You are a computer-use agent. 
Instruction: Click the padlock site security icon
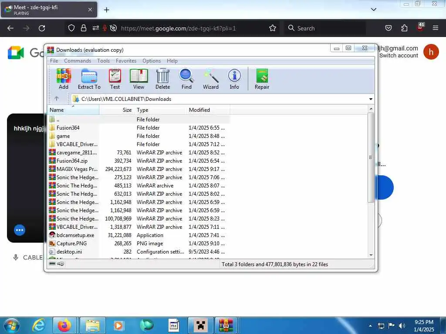point(83,28)
